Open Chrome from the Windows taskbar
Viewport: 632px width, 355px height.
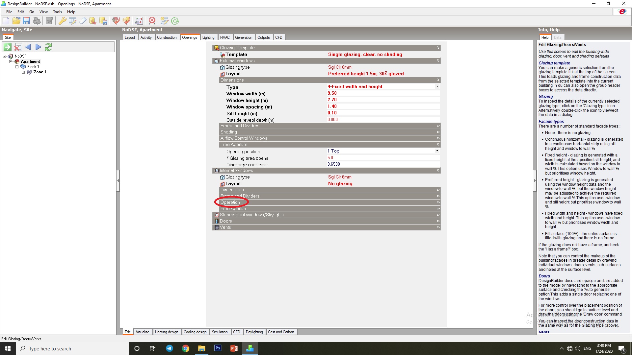[186, 348]
